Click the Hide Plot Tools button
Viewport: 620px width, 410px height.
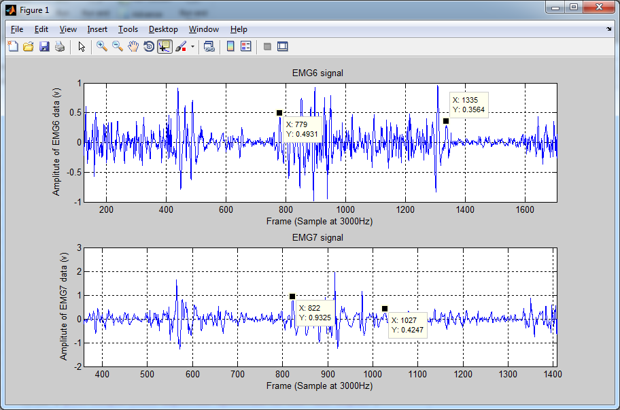point(266,46)
